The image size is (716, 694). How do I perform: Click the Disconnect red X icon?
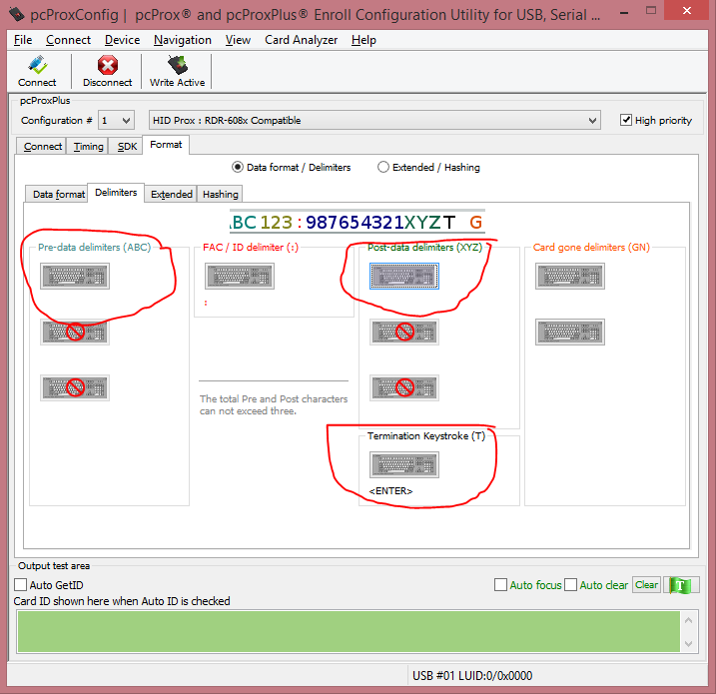click(x=107, y=65)
